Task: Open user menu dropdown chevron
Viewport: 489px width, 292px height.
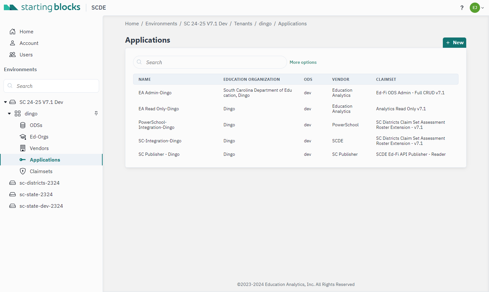Action: 483,8
